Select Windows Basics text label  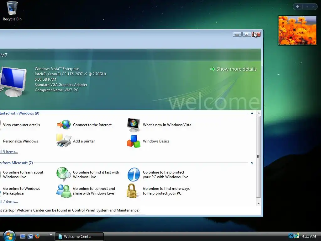point(156,141)
